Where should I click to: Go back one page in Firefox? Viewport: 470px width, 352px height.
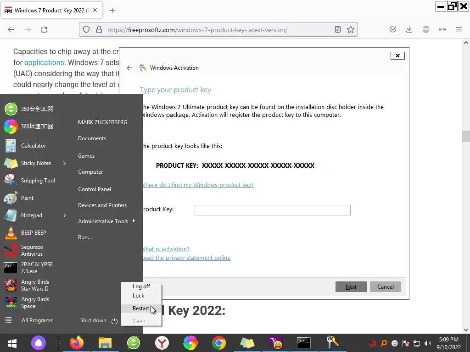click(11, 30)
